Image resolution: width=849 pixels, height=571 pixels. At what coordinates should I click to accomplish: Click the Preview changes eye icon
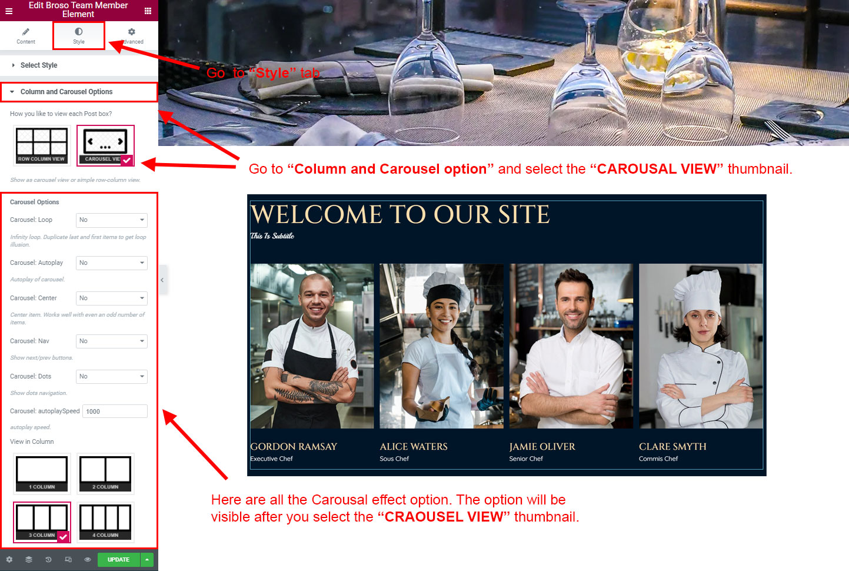tap(88, 560)
